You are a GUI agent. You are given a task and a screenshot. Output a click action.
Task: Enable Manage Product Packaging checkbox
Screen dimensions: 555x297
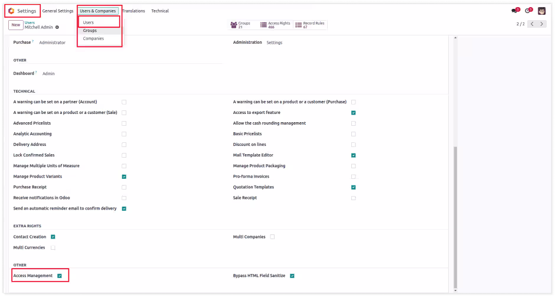pos(353,166)
